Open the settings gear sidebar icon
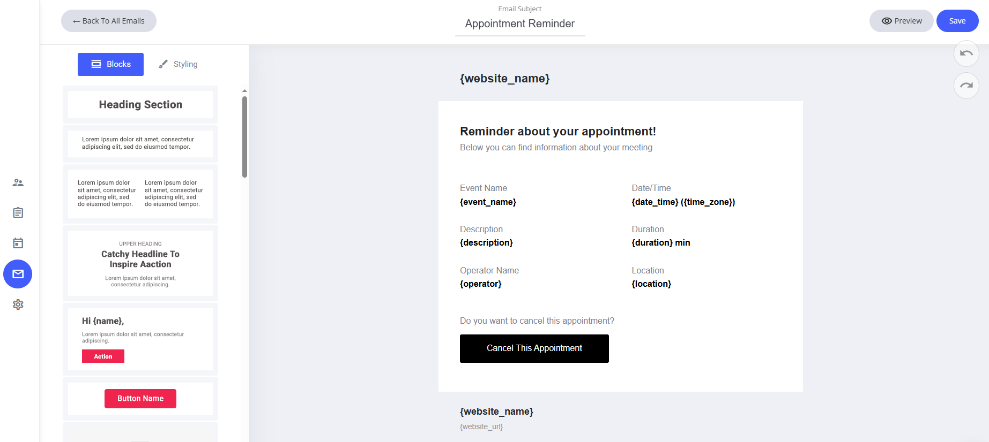This screenshot has height=442, width=989. point(18,304)
